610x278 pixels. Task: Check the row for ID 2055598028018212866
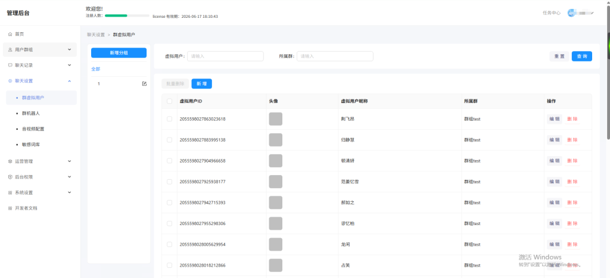pos(169,265)
